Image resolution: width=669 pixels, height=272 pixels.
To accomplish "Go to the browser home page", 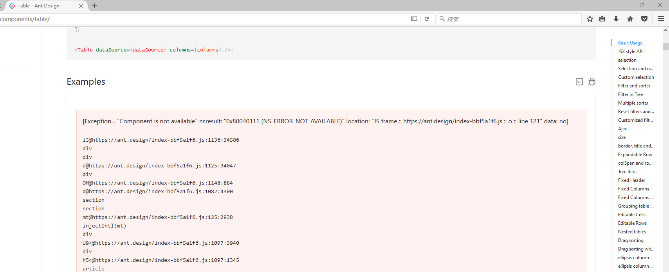I will (630, 19).
